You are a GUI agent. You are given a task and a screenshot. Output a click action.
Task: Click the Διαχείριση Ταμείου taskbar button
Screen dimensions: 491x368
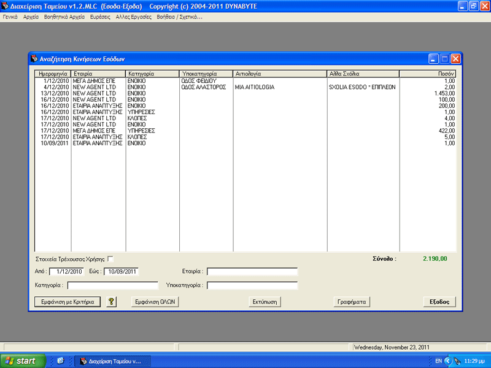click(x=112, y=361)
